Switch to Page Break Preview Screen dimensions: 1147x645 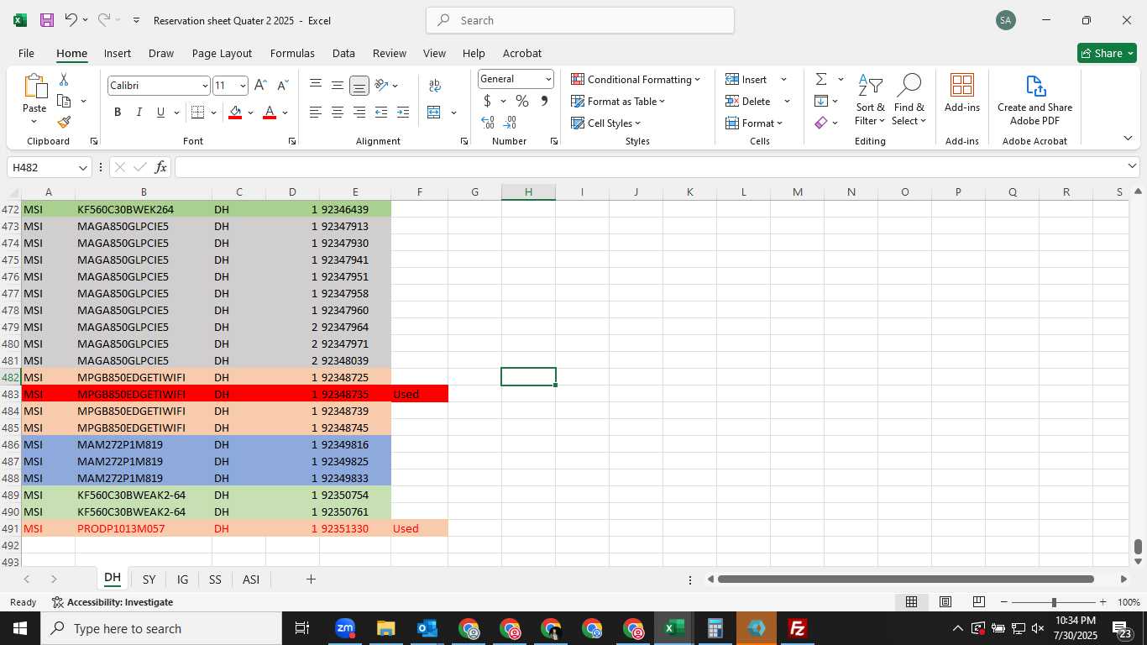click(x=978, y=602)
